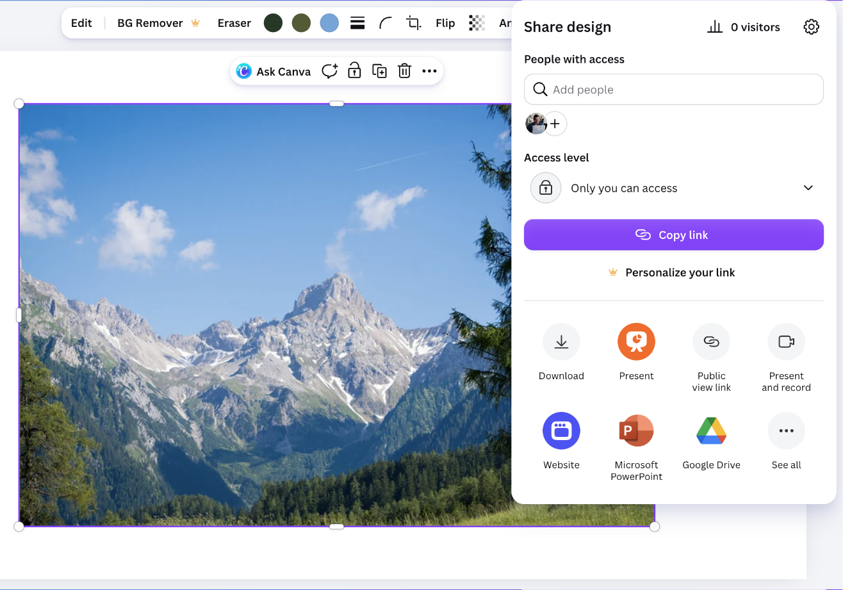Open the visitors analytics chart icon
The width and height of the screenshot is (843, 590).
pos(715,27)
